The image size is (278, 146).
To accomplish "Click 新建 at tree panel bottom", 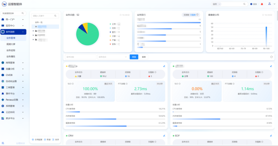I will click(47, 139).
